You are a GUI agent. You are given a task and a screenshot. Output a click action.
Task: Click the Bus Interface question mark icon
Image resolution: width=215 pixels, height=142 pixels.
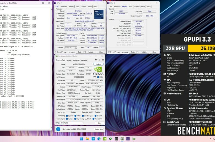[x=103, y=83]
